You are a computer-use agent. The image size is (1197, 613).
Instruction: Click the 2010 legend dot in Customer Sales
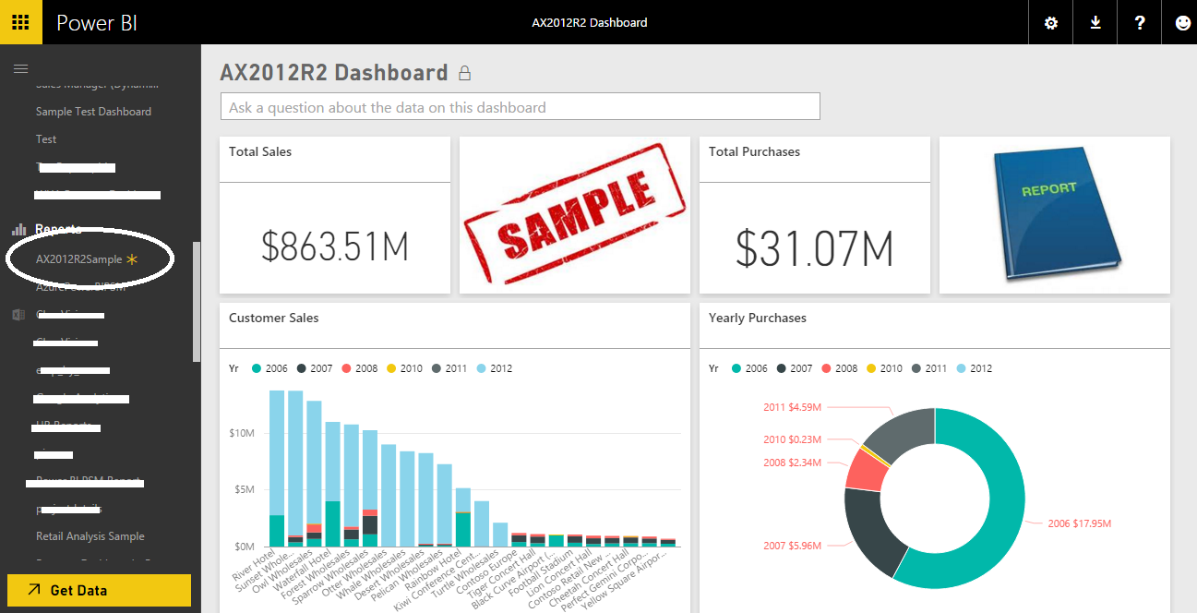[x=391, y=368]
